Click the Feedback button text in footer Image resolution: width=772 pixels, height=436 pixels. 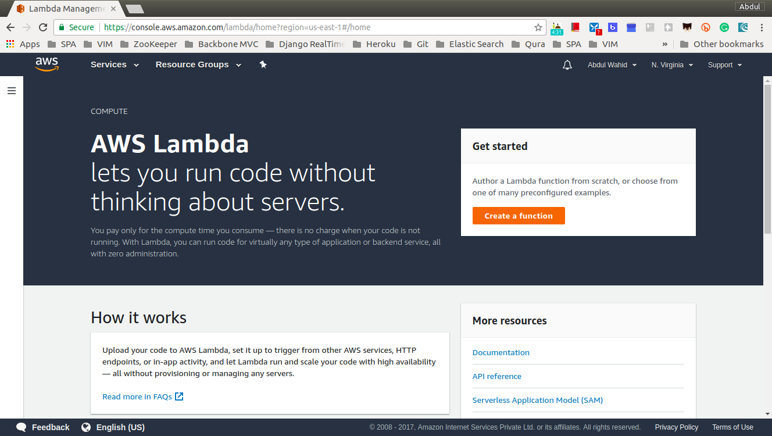(x=51, y=427)
